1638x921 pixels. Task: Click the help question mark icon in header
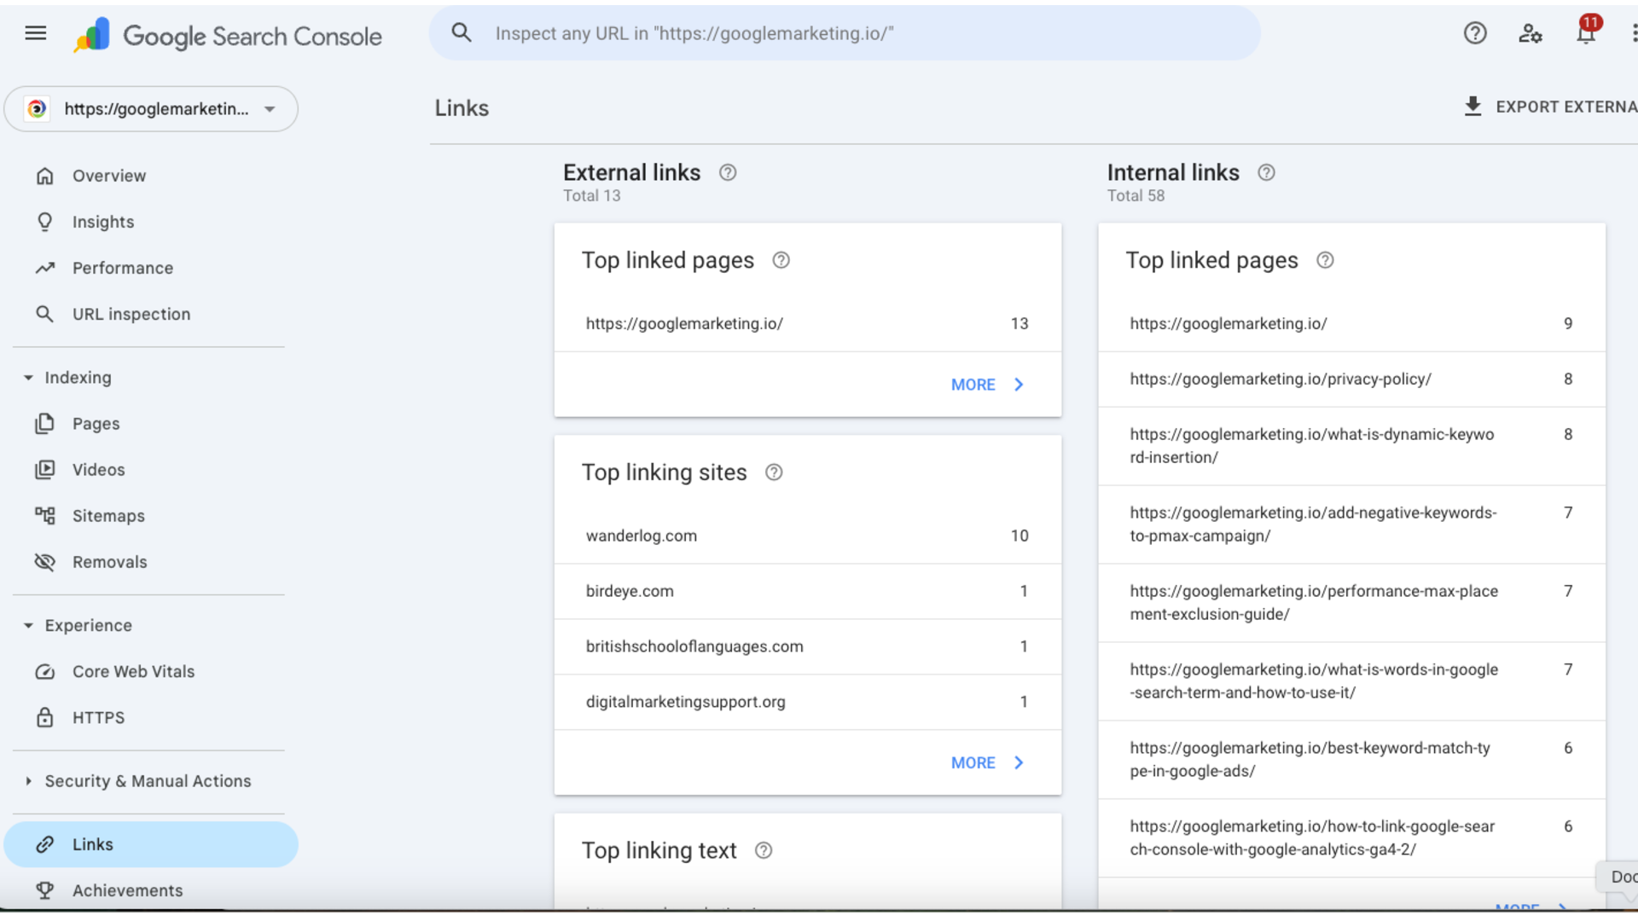click(x=1475, y=33)
